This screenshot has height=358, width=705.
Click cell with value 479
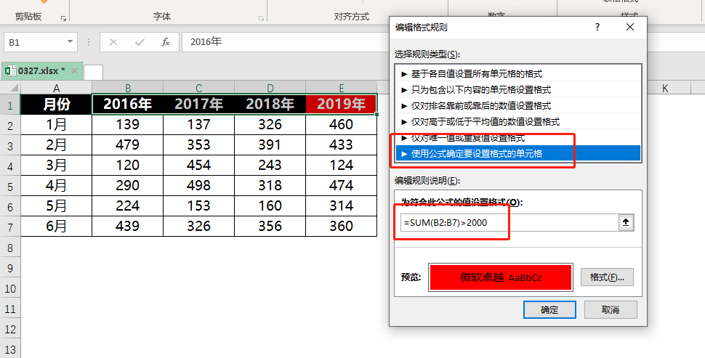128,145
